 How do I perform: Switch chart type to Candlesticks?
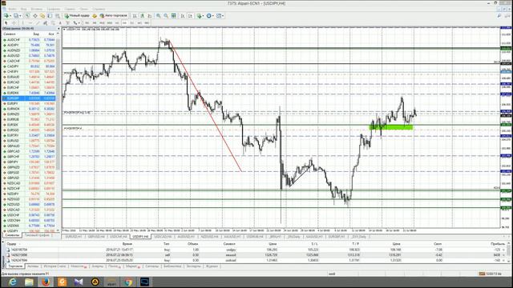coord(142,16)
